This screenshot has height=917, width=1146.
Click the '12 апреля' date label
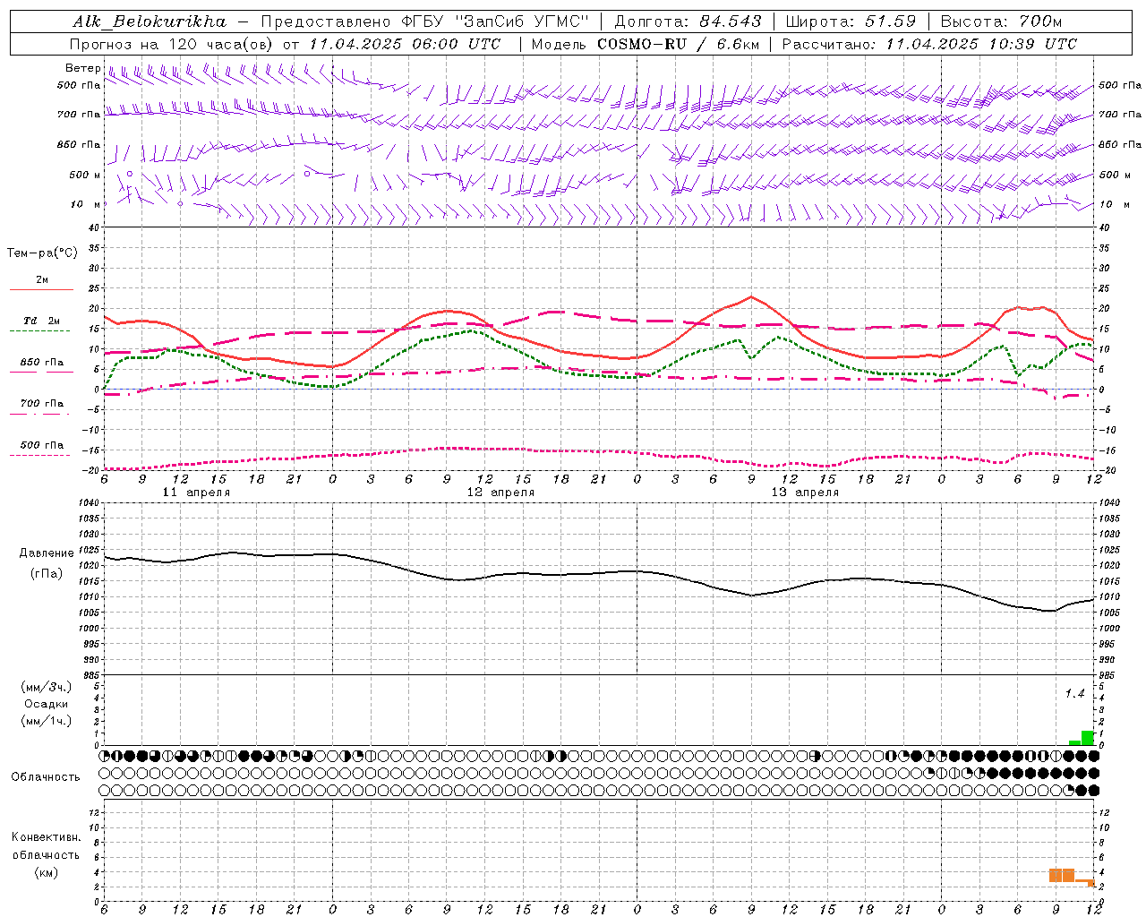(500, 493)
